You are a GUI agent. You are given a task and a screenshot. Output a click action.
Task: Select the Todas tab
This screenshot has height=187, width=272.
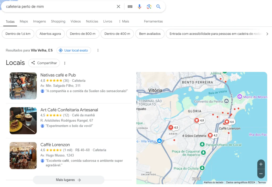pos(10,22)
